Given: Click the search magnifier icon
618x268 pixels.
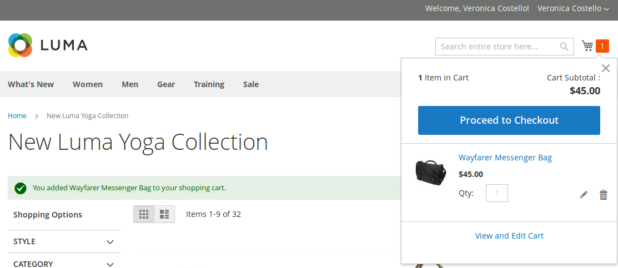Looking at the screenshot, I should tap(564, 47).
